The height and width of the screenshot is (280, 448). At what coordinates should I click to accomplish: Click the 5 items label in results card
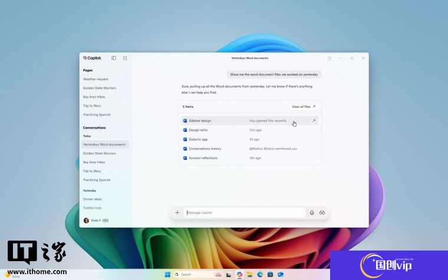click(188, 107)
